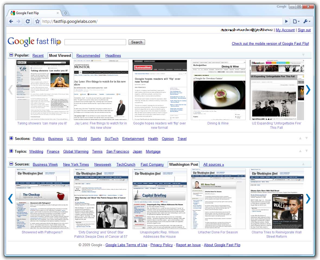The width and height of the screenshot is (320, 260).
Task: Move Topics row down with the arrow
Action: pos(306,151)
